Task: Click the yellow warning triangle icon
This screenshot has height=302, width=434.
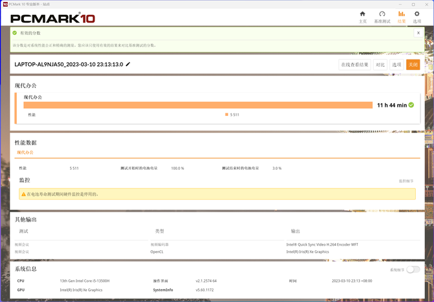Action: (23, 194)
